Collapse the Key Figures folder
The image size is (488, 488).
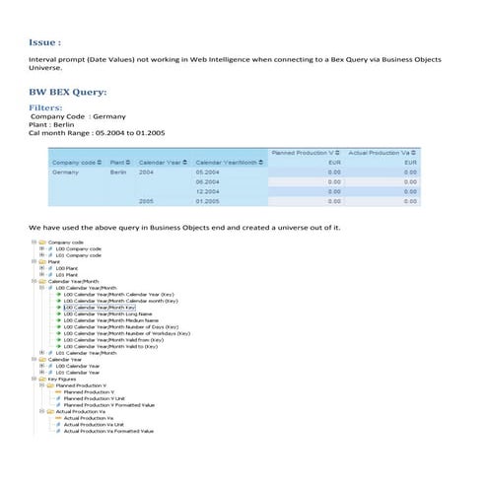click(34, 379)
